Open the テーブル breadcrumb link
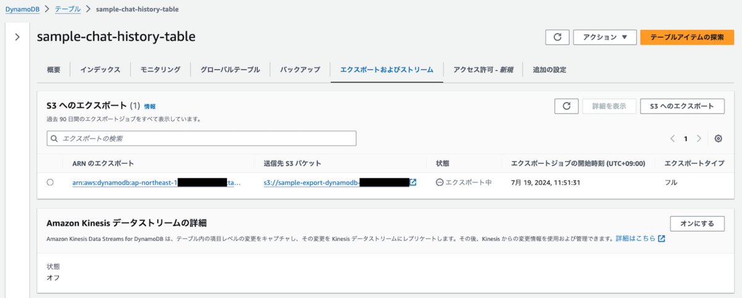Screen dimensions: 742x298 (67, 9)
